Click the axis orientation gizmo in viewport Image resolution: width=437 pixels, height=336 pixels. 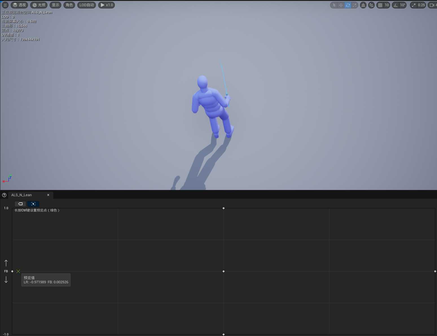click(x=7, y=179)
